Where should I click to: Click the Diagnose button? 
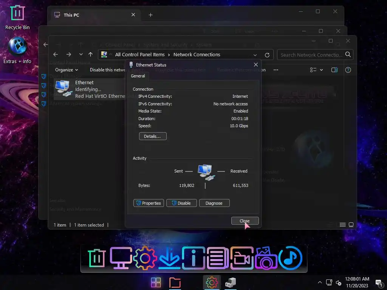[214, 203]
